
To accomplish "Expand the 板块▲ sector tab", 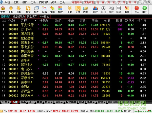I will tap(91, 102).
